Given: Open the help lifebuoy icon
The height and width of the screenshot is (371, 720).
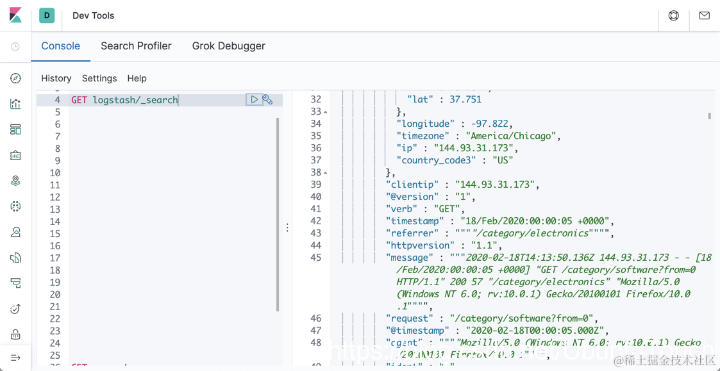Looking at the screenshot, I should 674,15.
